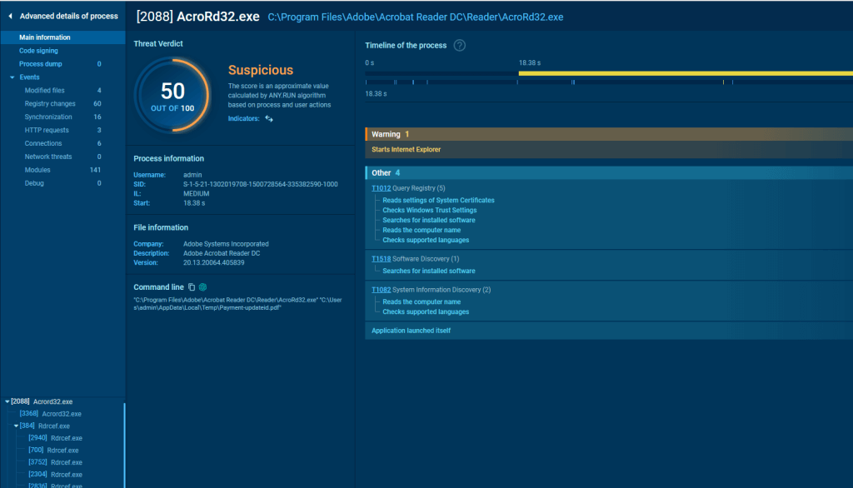Click the yellow process timeline bar
Screen dimensions: 853x488
click(686, 73)
